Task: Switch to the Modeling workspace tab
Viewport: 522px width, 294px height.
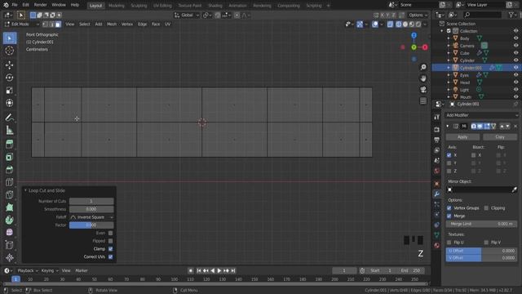Action: click(x=116, y=6)
